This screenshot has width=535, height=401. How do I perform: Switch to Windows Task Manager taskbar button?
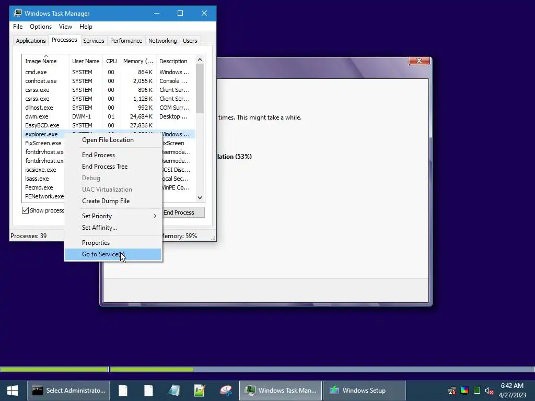point(281,391)
